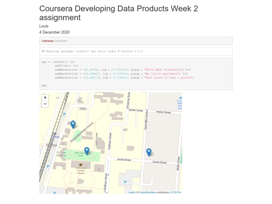Click the parking icon south of Jooste Street
The image size is (272, 204).
(x=125, y=182)
